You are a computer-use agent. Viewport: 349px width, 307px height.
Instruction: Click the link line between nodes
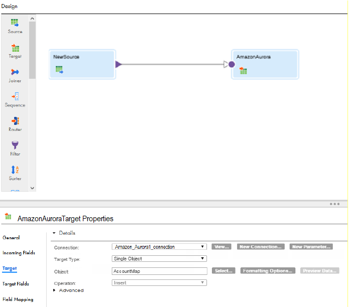173,65
